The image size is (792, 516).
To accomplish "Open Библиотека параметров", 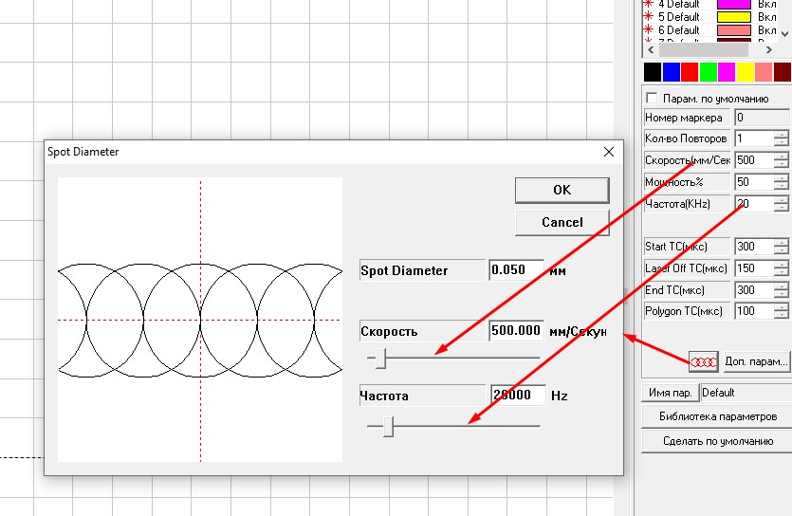I will click(x=718, y=416).
